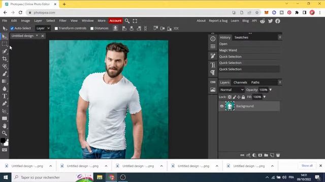
Task: Open the CSS panel icon
Action: click(213, 82)
